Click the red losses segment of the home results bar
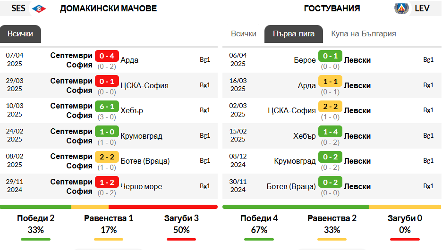 163,207
